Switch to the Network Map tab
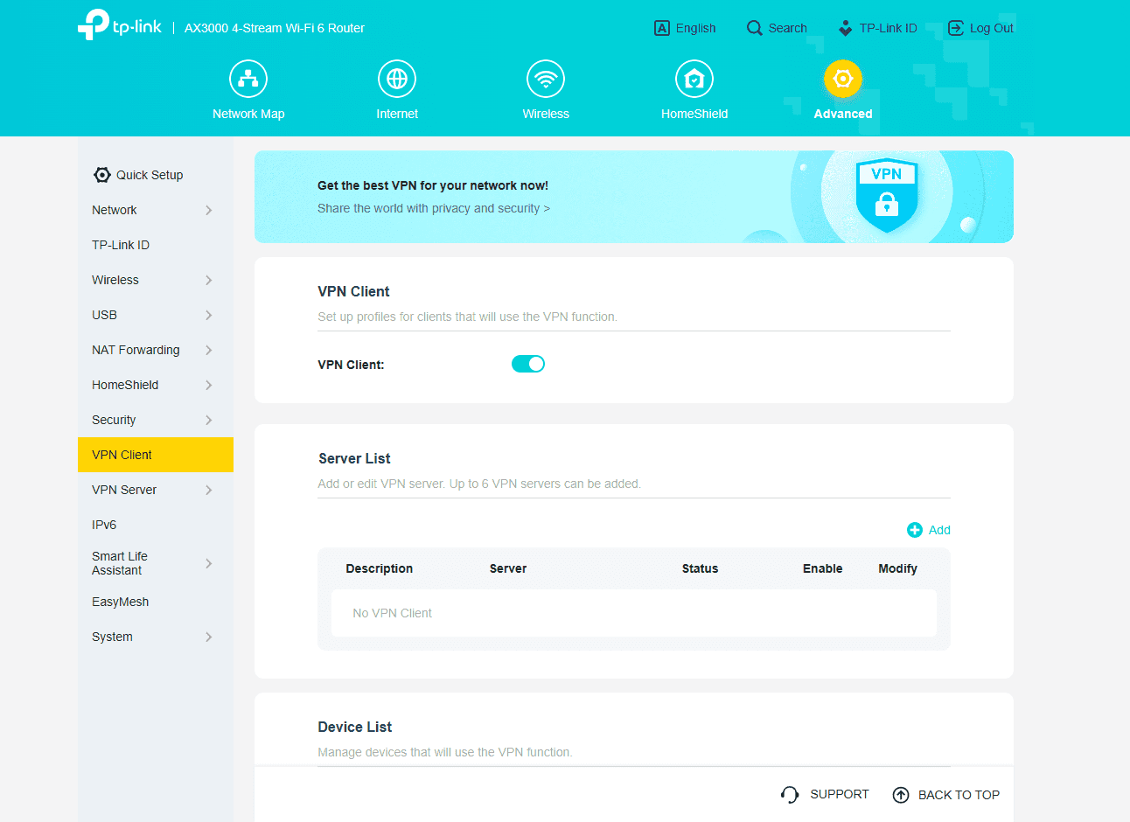 point(248,78)
